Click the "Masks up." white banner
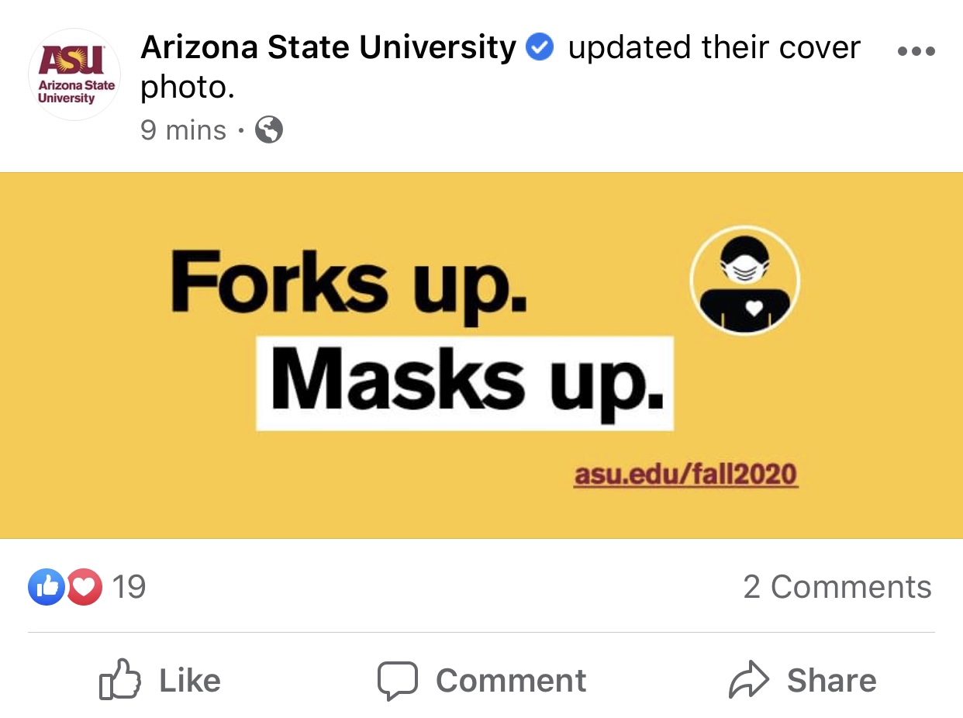Viewport: 963px width, 718px height. [465, 383]
